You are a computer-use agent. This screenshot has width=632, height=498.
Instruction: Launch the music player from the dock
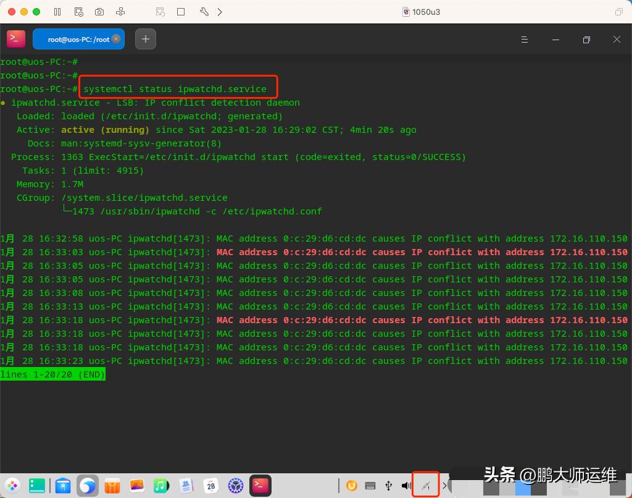161,486
